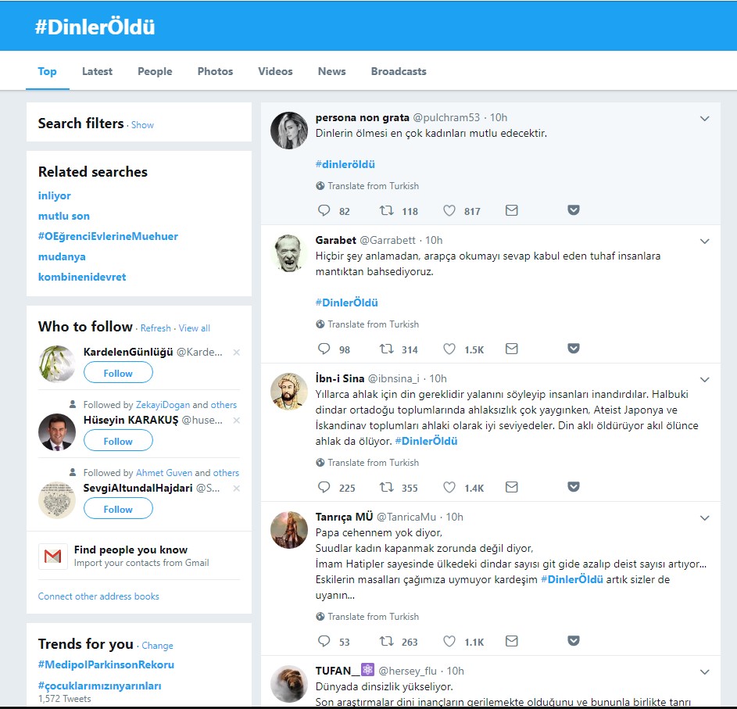Save Tanrıça MÜ's tweet to Pocket
737x709 pixels.
(x=574, y=640)
